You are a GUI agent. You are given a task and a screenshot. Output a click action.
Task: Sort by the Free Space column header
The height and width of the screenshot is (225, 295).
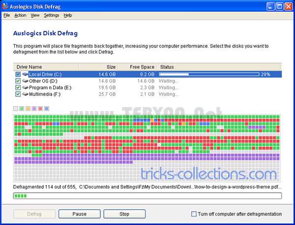coord(137,67)
